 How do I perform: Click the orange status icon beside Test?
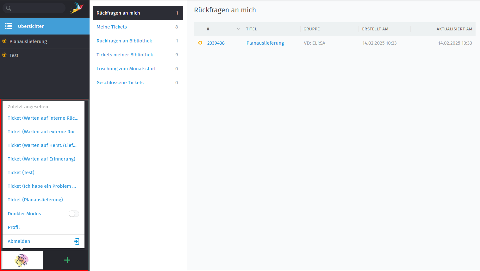tap(4, 55)
